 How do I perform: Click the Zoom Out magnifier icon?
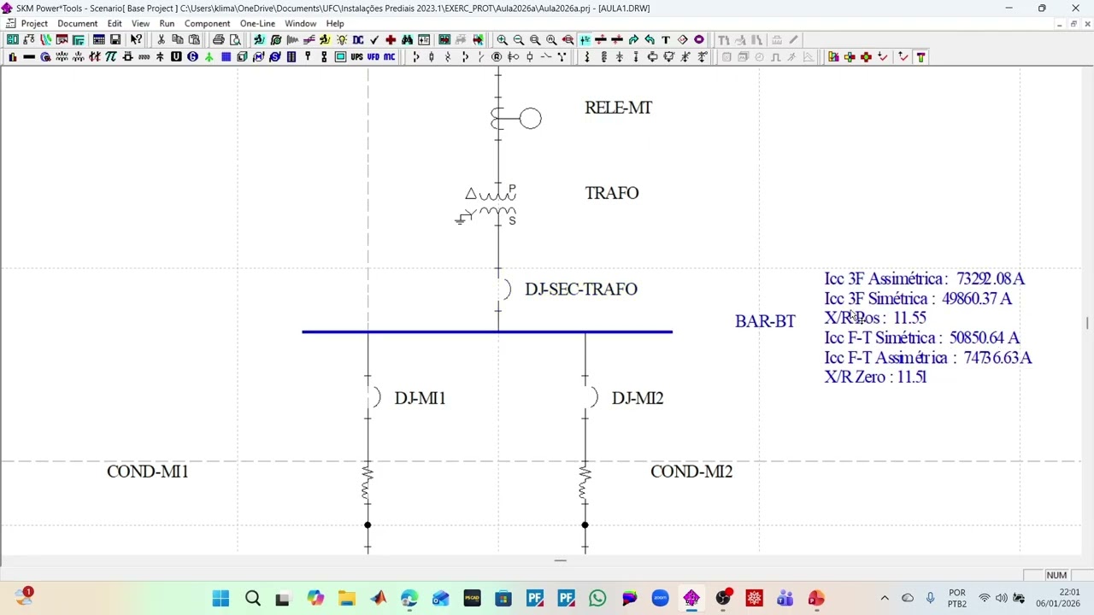point(518,39)
